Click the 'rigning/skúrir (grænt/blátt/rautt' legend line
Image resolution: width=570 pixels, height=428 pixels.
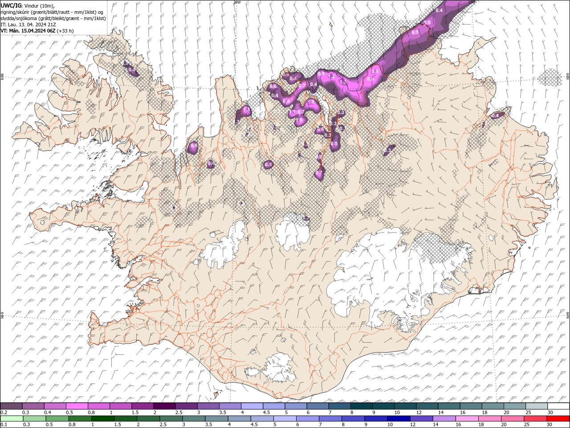(x=53, y=12)
